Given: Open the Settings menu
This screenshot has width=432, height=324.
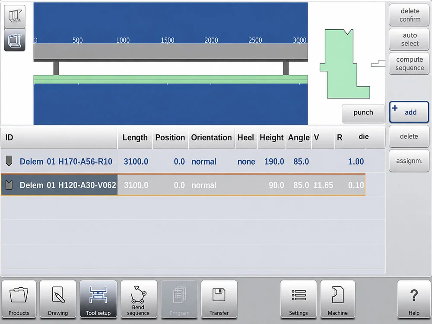Looking at the screenshot, I should 299,299.
